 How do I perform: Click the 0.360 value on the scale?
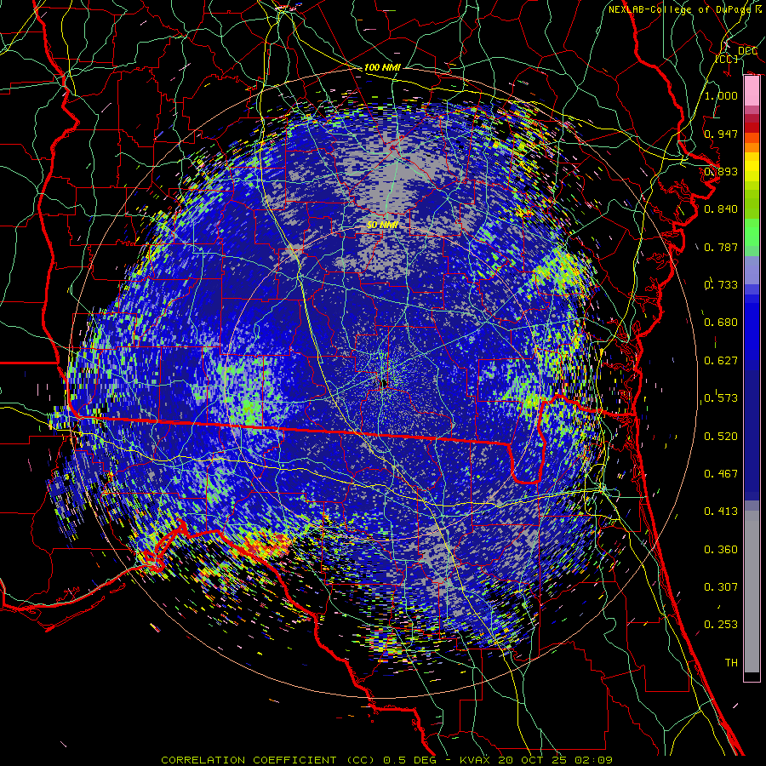(721, 550)
